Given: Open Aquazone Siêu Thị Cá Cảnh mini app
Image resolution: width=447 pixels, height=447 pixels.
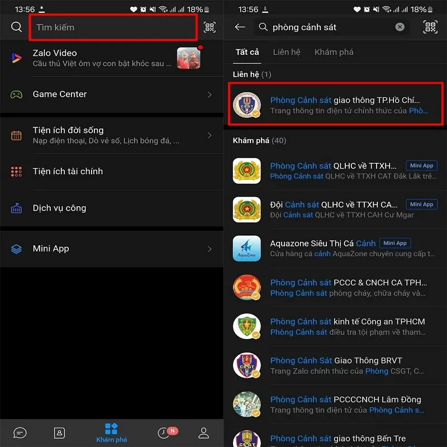Looking at the screenshot, I should tap(335, 248).
